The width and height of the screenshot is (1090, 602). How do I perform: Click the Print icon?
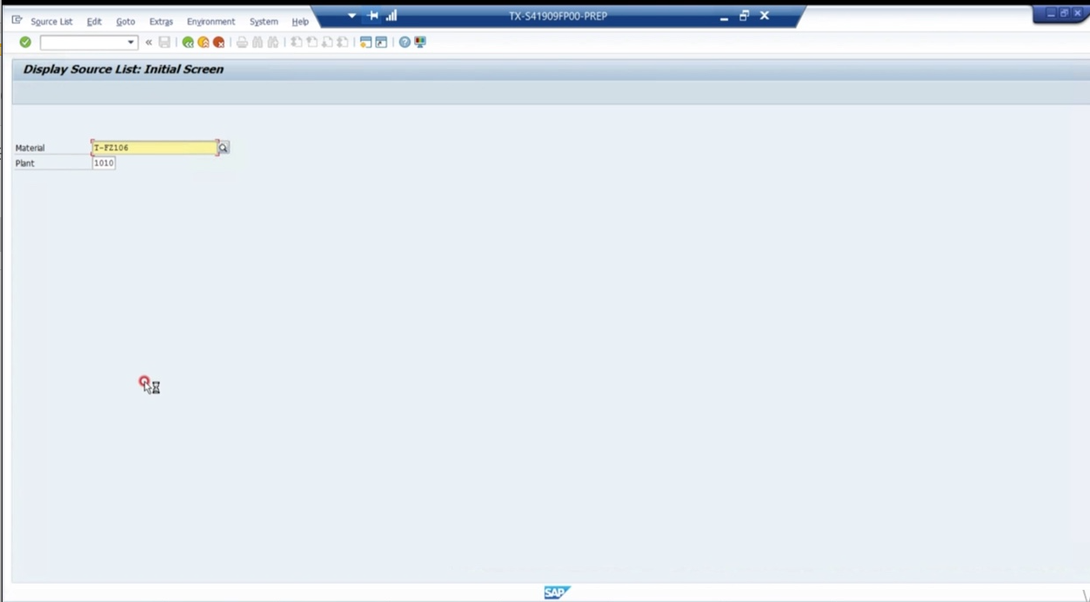pos(242,42)
